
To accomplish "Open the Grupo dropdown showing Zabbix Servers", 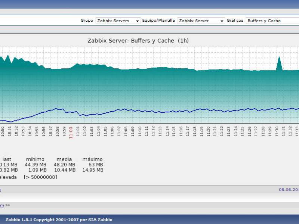I will [118, 21].
